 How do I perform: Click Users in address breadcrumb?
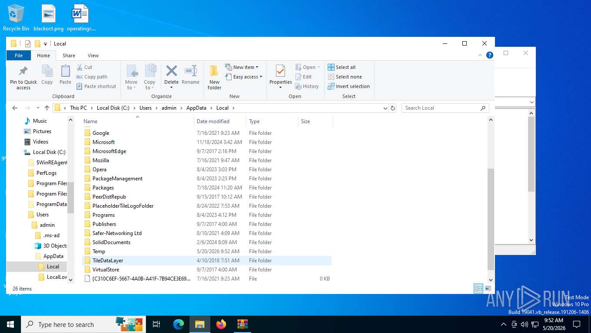146,108
